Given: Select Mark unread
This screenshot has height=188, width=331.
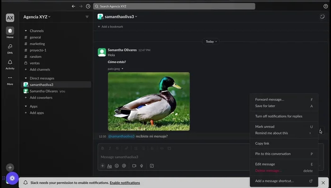Looking at the screenshot, I should (284, 126).
